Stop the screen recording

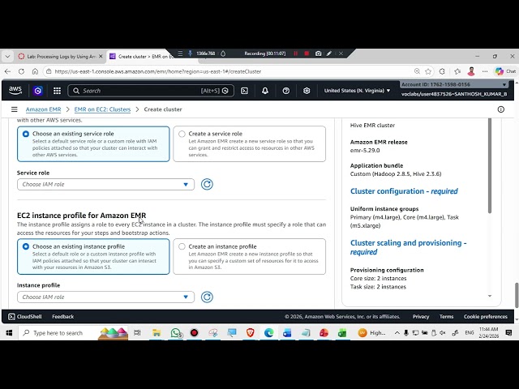click(307, 53)
